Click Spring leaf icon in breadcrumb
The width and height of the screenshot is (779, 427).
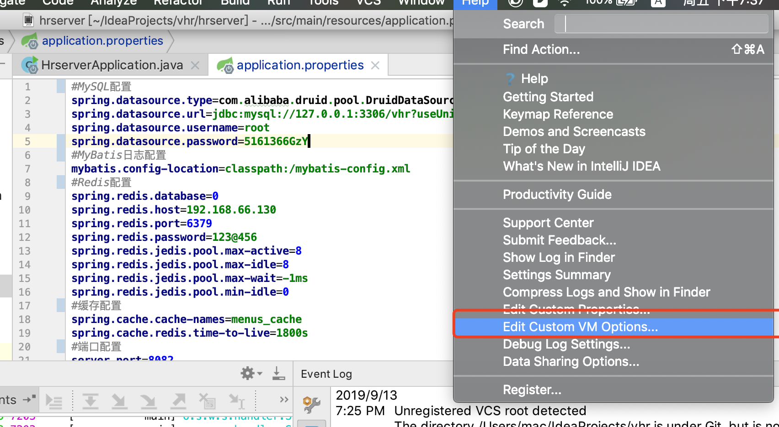(x=30, y=41)
